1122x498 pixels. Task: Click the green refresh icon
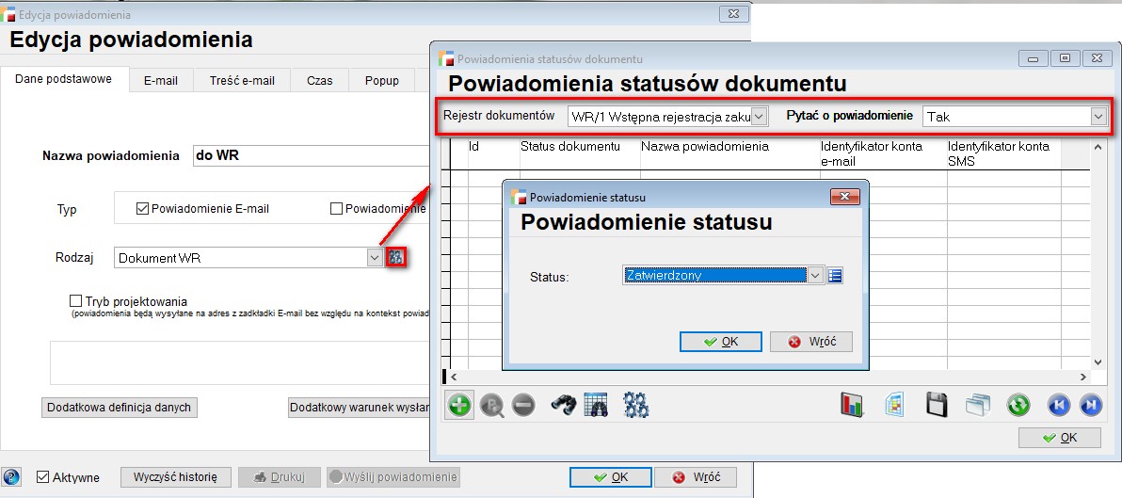pyautogui.click(x=1018, y=405)
